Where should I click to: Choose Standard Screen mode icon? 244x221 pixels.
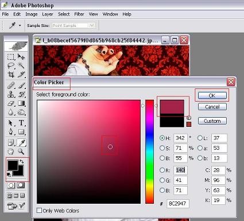[x=9, y=196]
